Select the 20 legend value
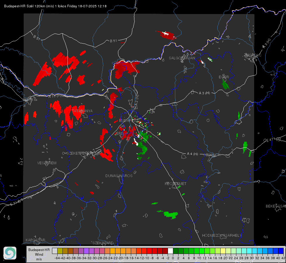Screen dimensions: 286x263 coord(226,258)
